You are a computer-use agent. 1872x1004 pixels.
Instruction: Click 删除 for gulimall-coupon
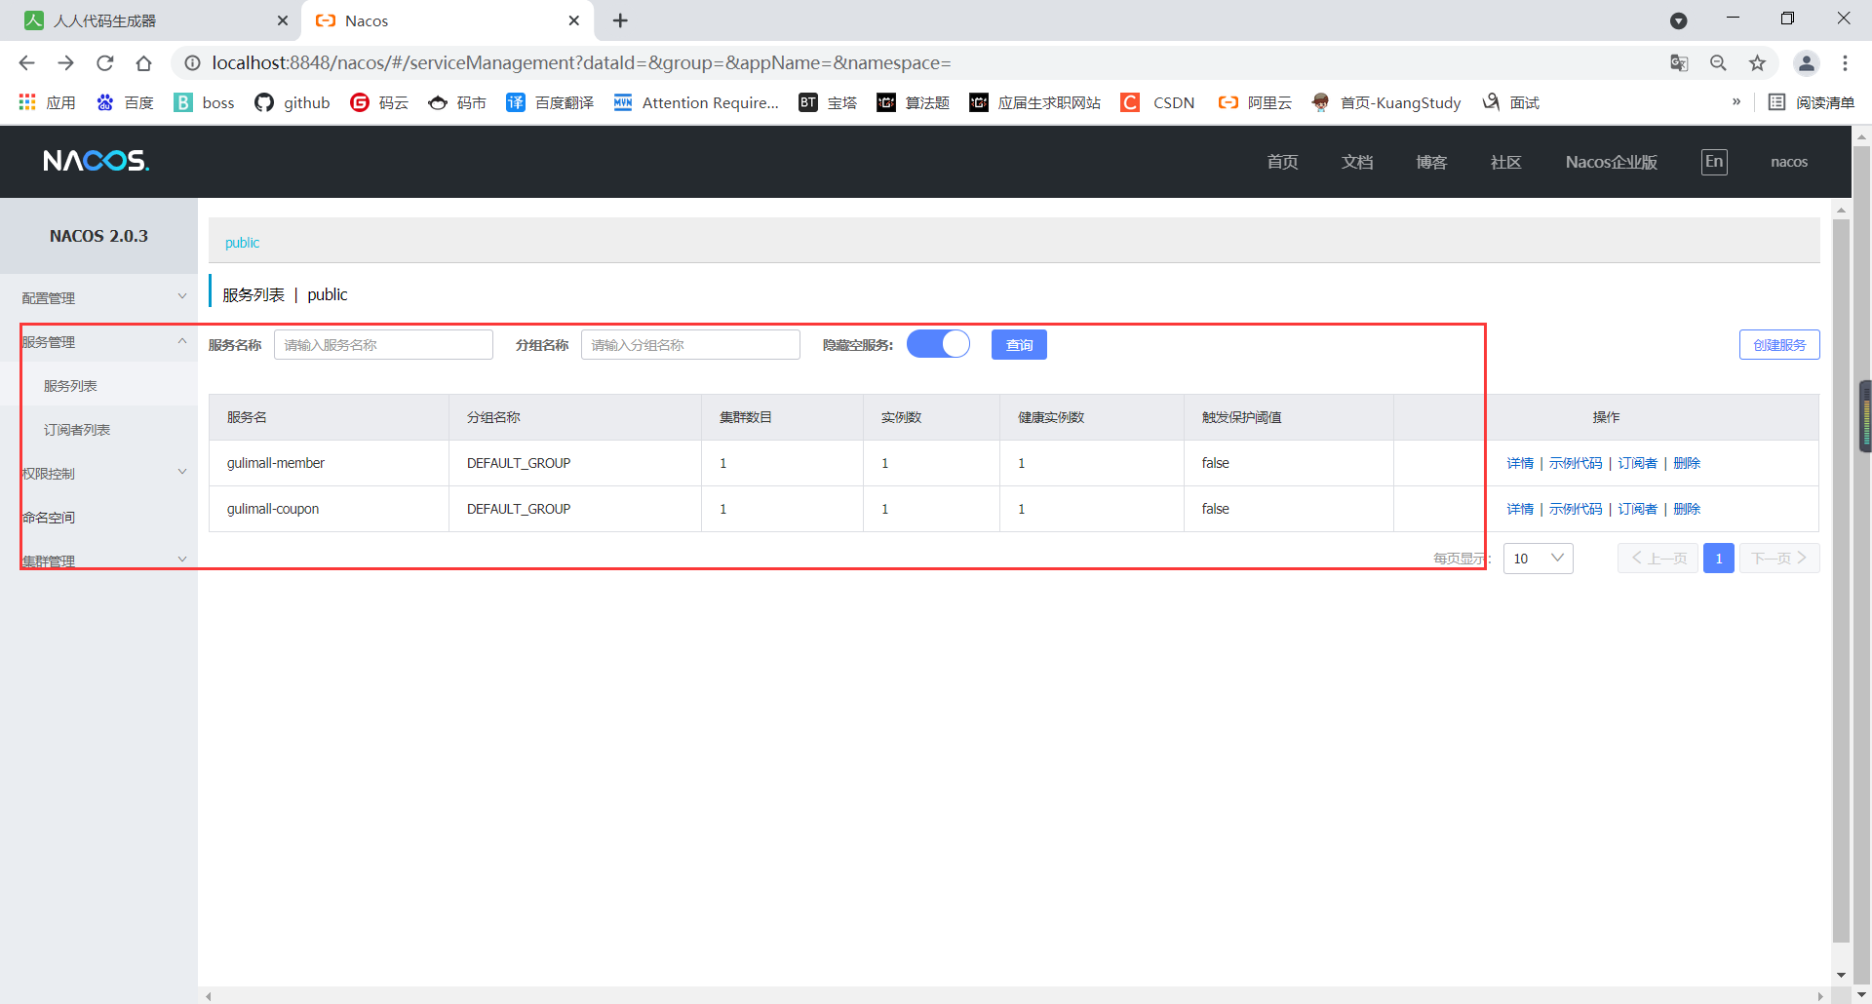click(x=1687, y=509)
